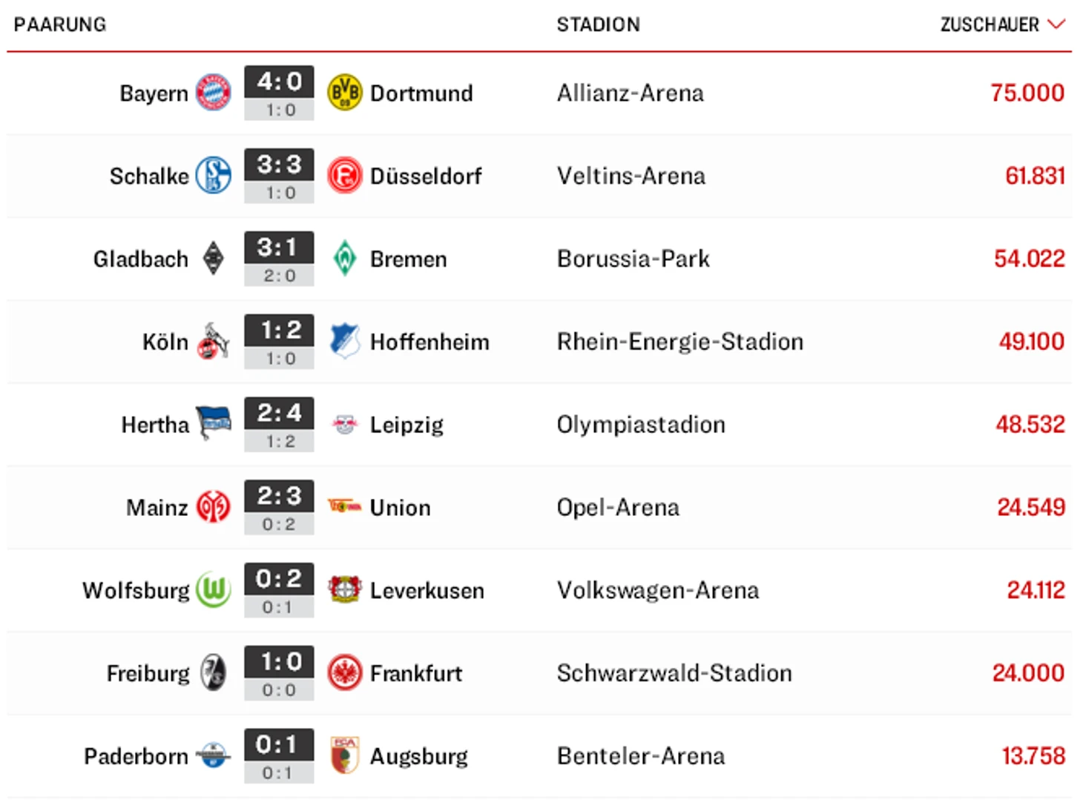Click the Dortmund BVB logo
Screen dimensions: 1083x808
345,93
